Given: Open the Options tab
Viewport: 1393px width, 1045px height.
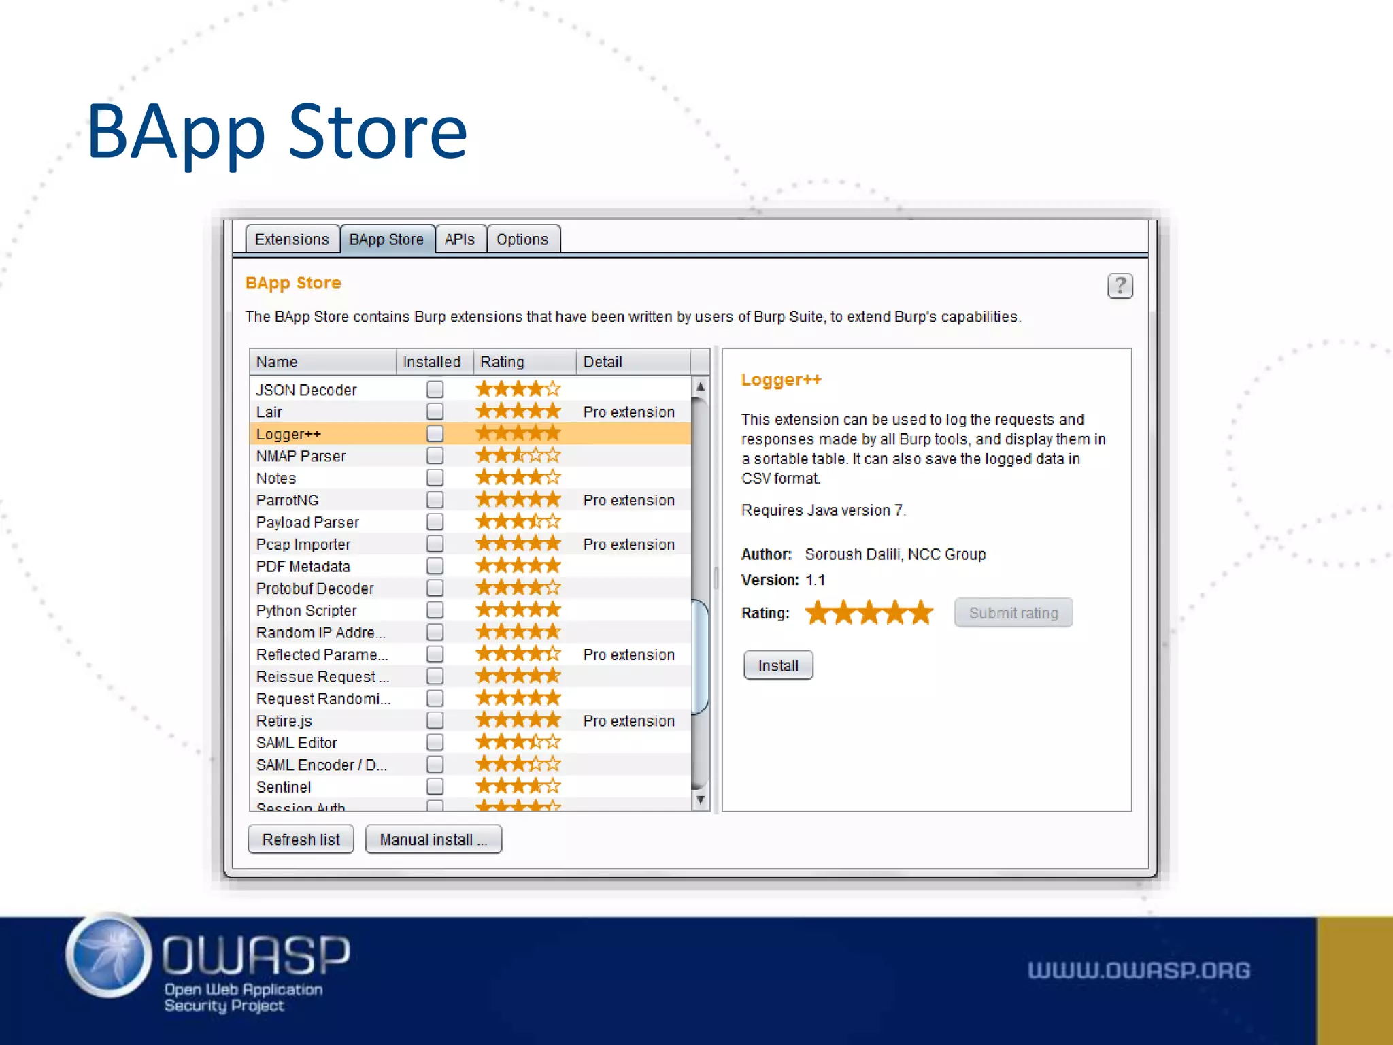Looking at the screenshot, I should tap(522, 239).
